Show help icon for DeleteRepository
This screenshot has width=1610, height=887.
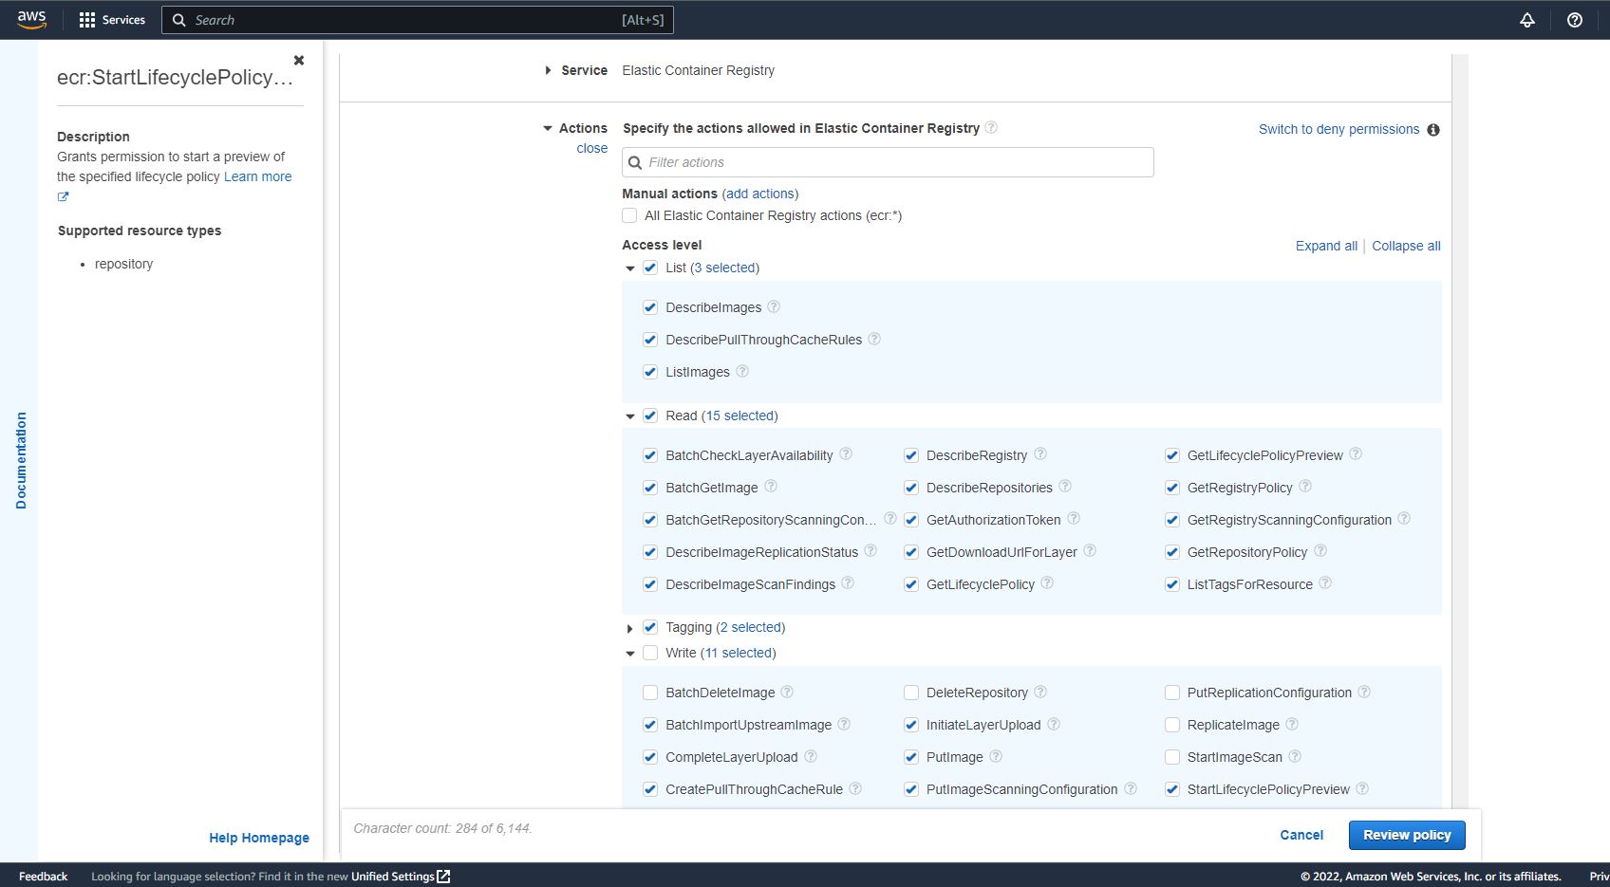click(1040, 692)
